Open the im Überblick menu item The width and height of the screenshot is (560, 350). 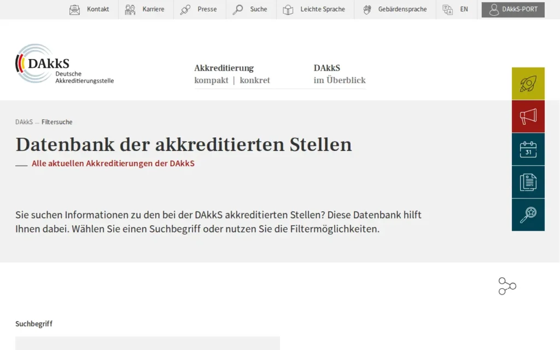340,80
